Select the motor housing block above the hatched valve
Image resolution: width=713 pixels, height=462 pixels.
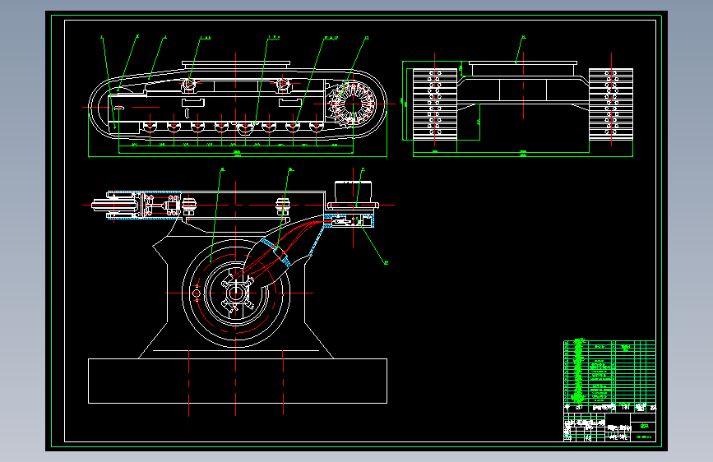(x=353, y=192)
